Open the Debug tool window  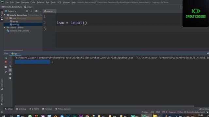(21, 109)
